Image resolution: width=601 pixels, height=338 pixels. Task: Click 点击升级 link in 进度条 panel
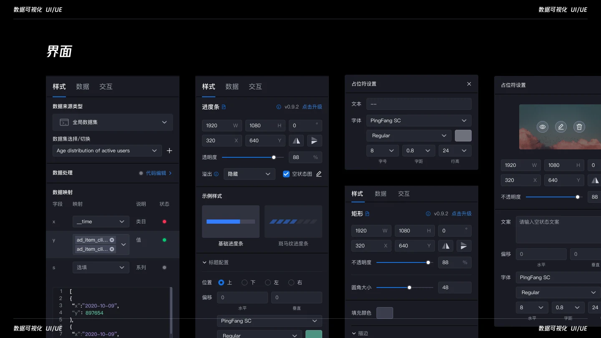(312, 107)
